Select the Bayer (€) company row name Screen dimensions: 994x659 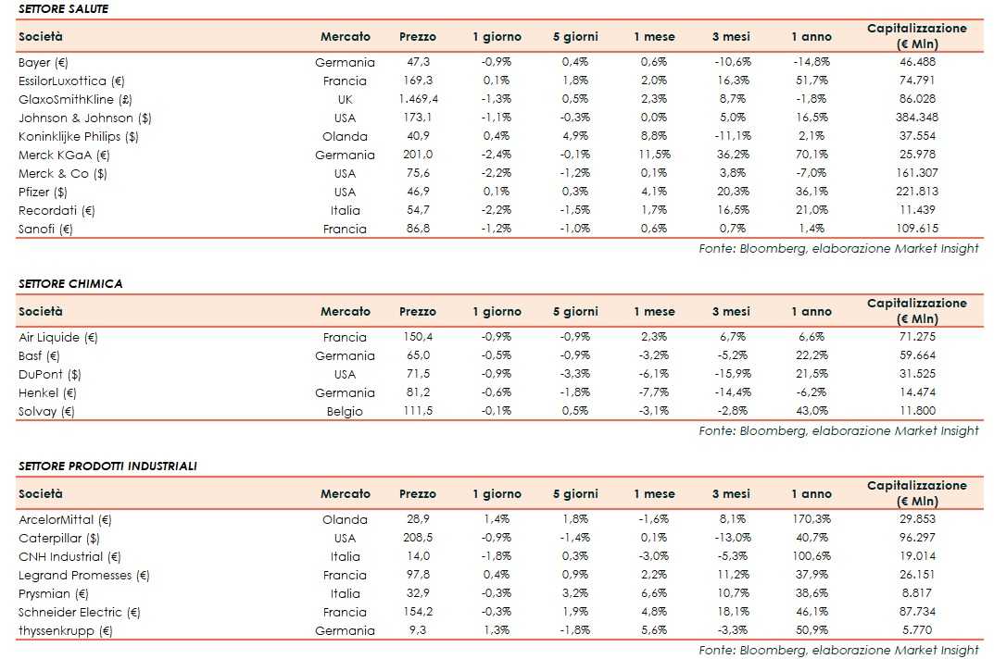(x=43, y=62)
